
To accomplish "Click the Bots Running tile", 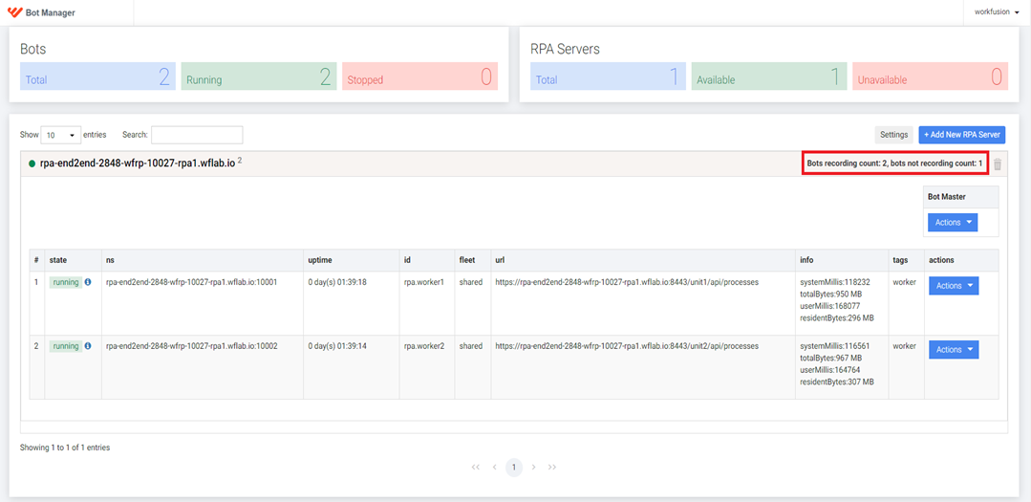I will [x=258, y=76].
